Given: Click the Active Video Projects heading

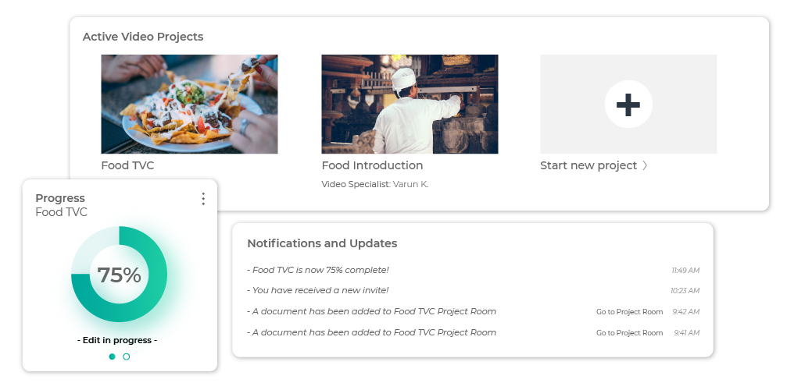Looking at the screenshot, I should pos(142,37).
